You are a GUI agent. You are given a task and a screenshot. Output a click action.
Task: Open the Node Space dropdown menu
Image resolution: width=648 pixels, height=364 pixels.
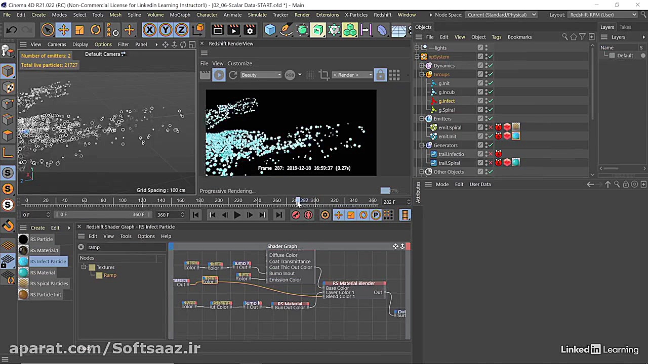[501, 14]
